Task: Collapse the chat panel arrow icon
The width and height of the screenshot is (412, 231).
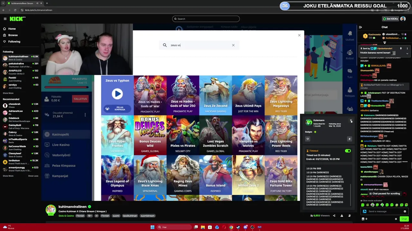Action: point(360,27)
